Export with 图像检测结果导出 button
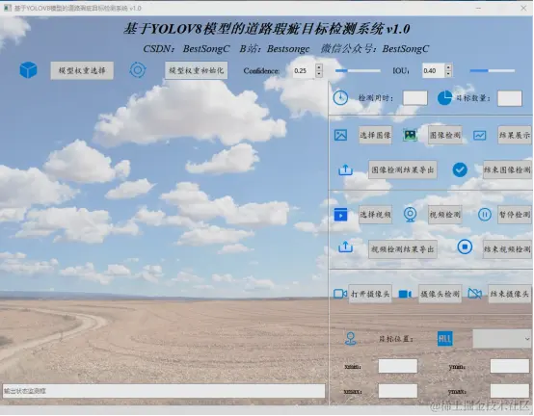This screenshot has width=534, height=416. click(x=403, y=169)
